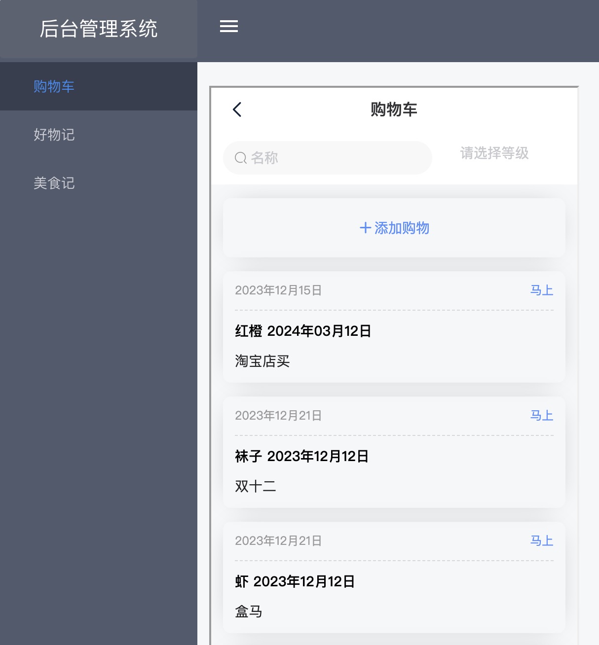
Task: Open the 红橙 2024年03月12日 item
Action: pyautogui.click(x=303, y=331)
